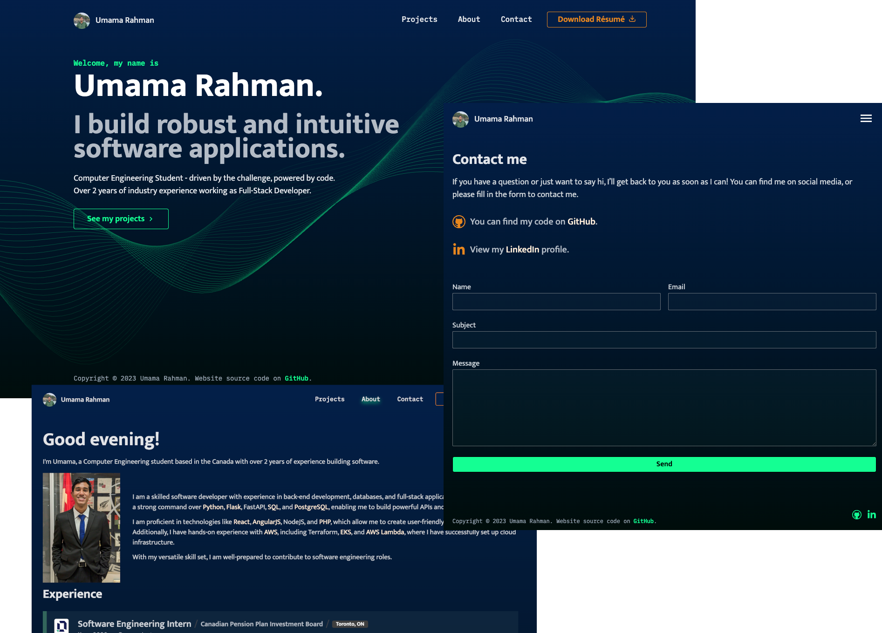Open the GitHub link in 'find my code on'

[x=581, y=222]
